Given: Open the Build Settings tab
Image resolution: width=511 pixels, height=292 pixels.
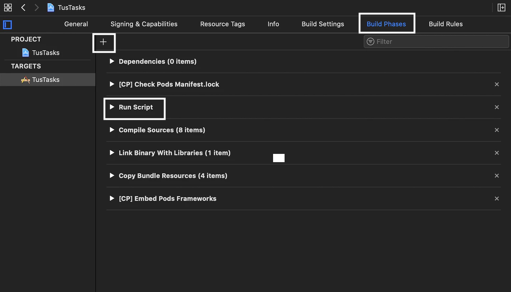Looking at the screenshot, I should [323, 24].
